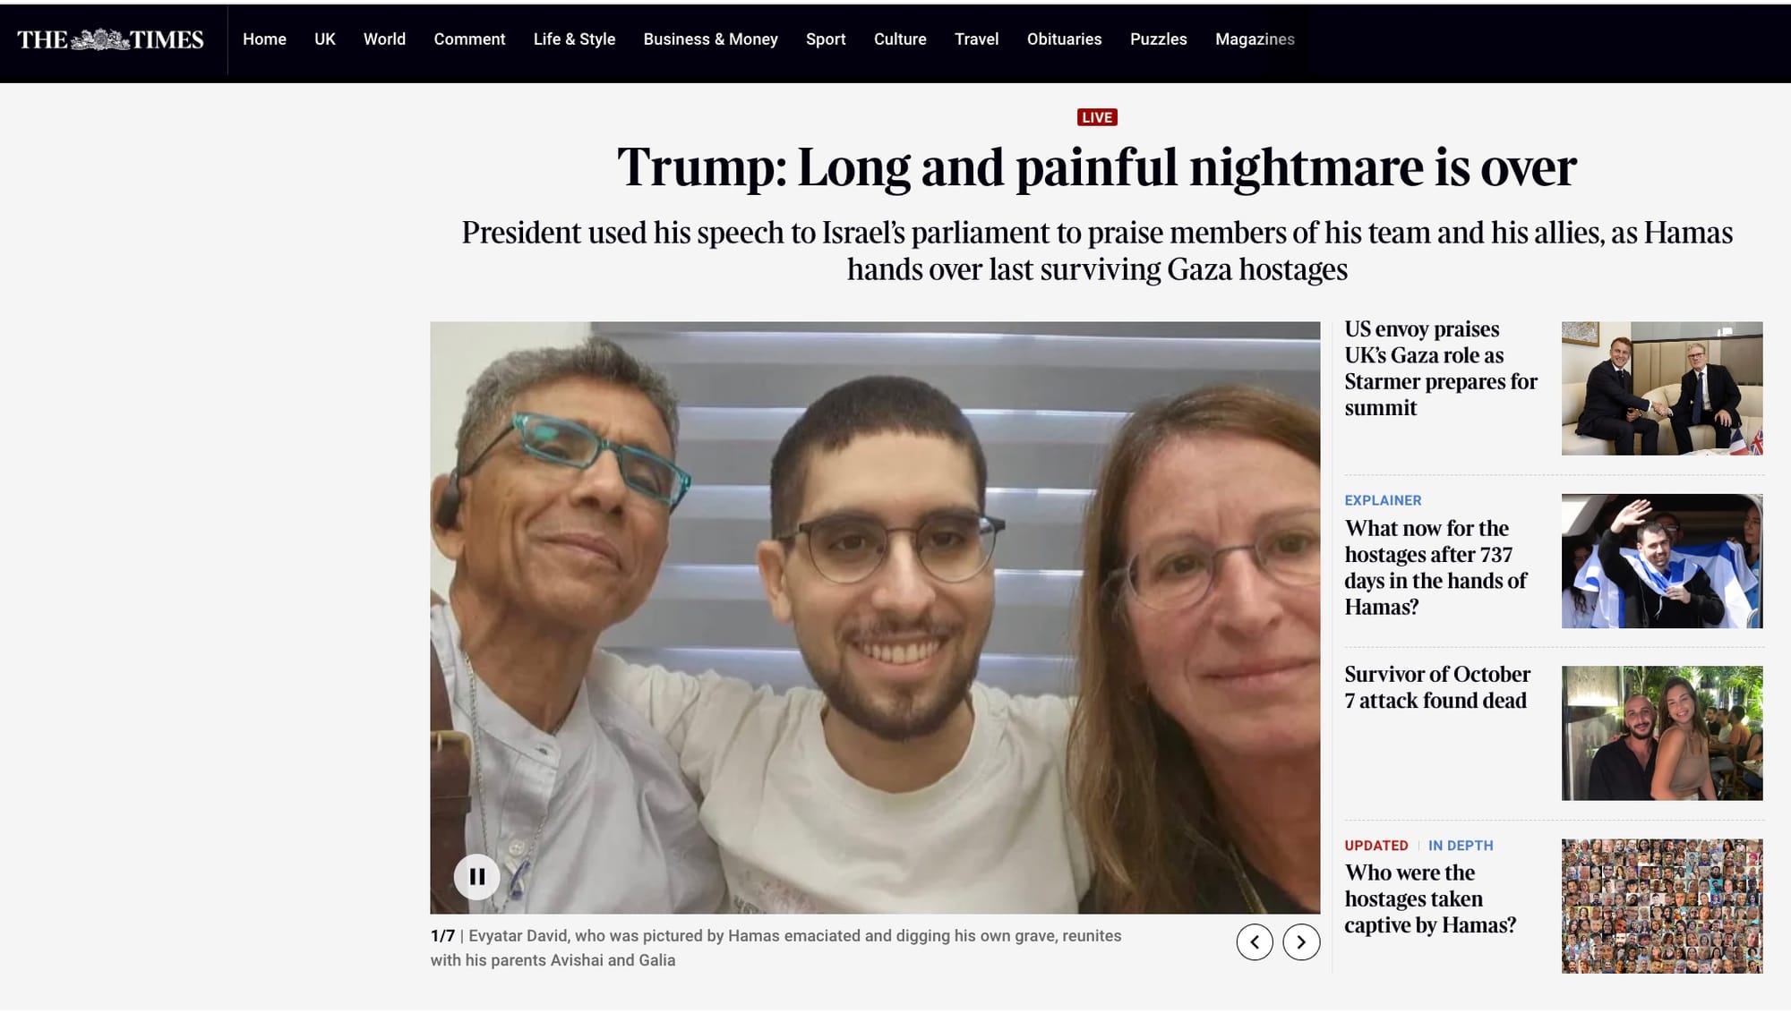Go to the World section
Image resolution: width=1791 pixels, height=1013 pixels.
[384, 39]
